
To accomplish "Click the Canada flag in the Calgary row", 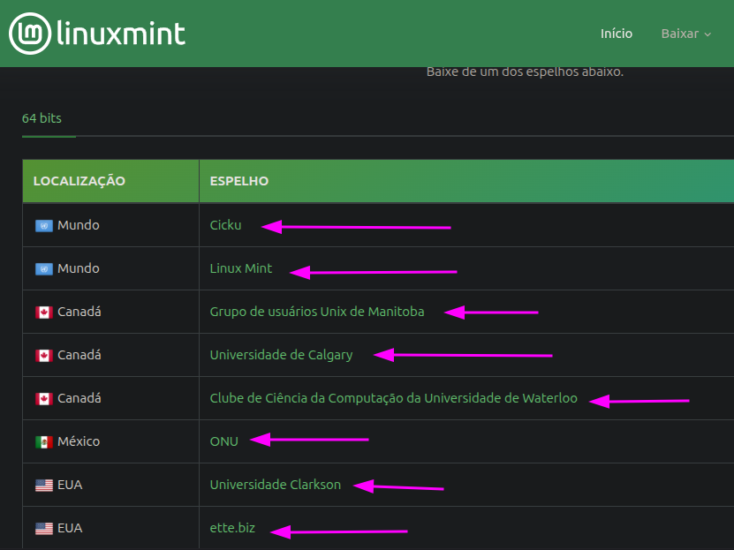I will click(x=43, y=356).
